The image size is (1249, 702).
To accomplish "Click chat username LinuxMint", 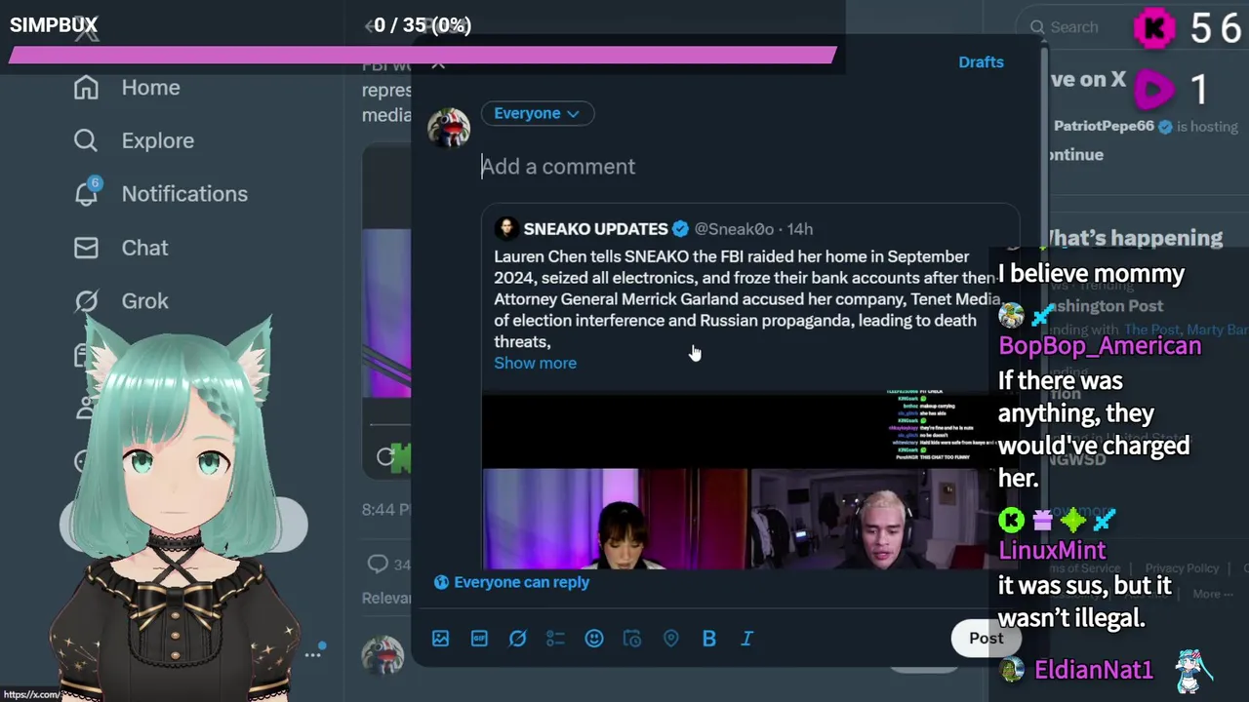I will point(1052,551).
